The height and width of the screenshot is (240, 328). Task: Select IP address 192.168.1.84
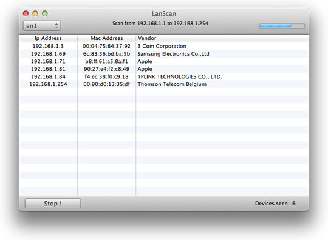48,76
